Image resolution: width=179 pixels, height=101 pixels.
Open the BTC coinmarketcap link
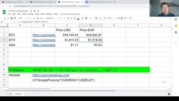44,35
